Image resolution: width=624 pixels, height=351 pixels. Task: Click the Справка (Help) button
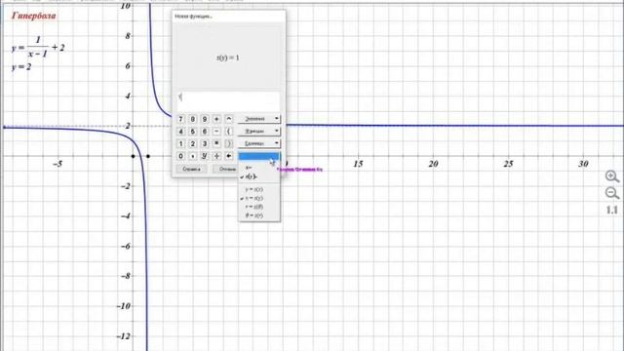[x=191, y=169]
